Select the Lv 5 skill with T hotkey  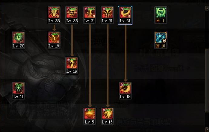coord(89,113)
